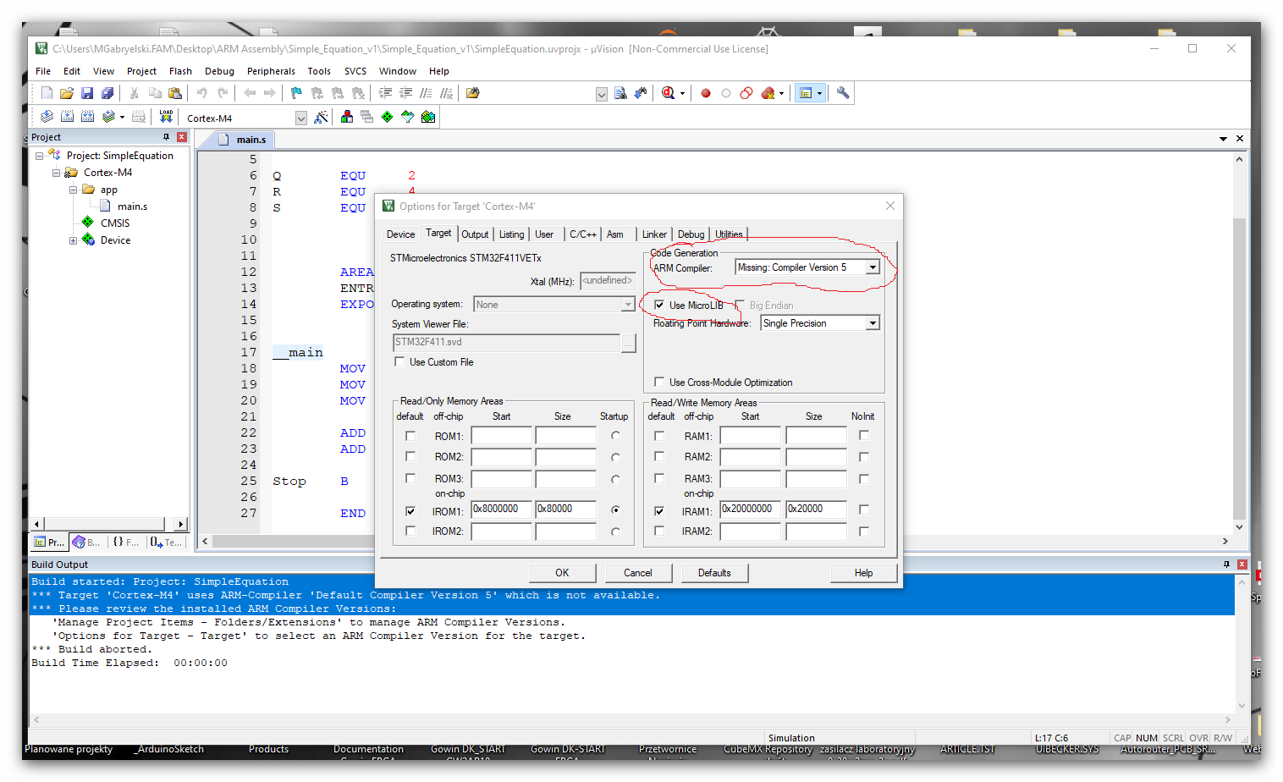Open window layout icon
The height and width of the screenshot is (782, 1283).
[806, 93]
